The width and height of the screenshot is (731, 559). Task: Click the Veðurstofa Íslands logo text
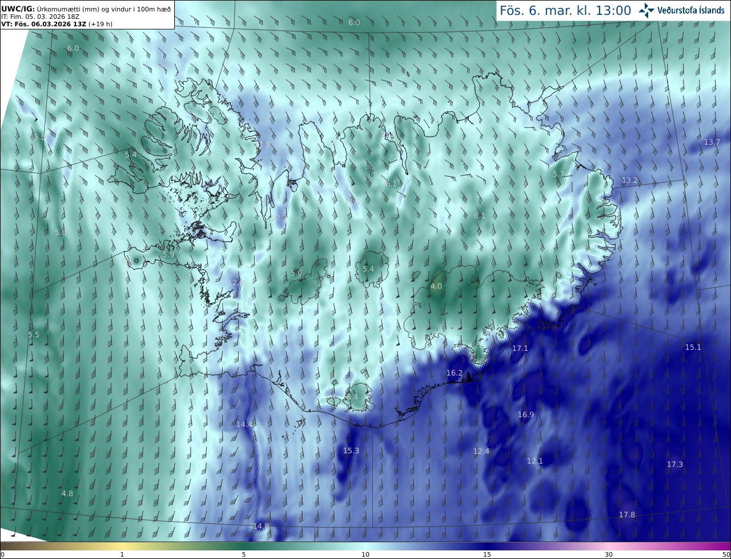click(691, 10)
